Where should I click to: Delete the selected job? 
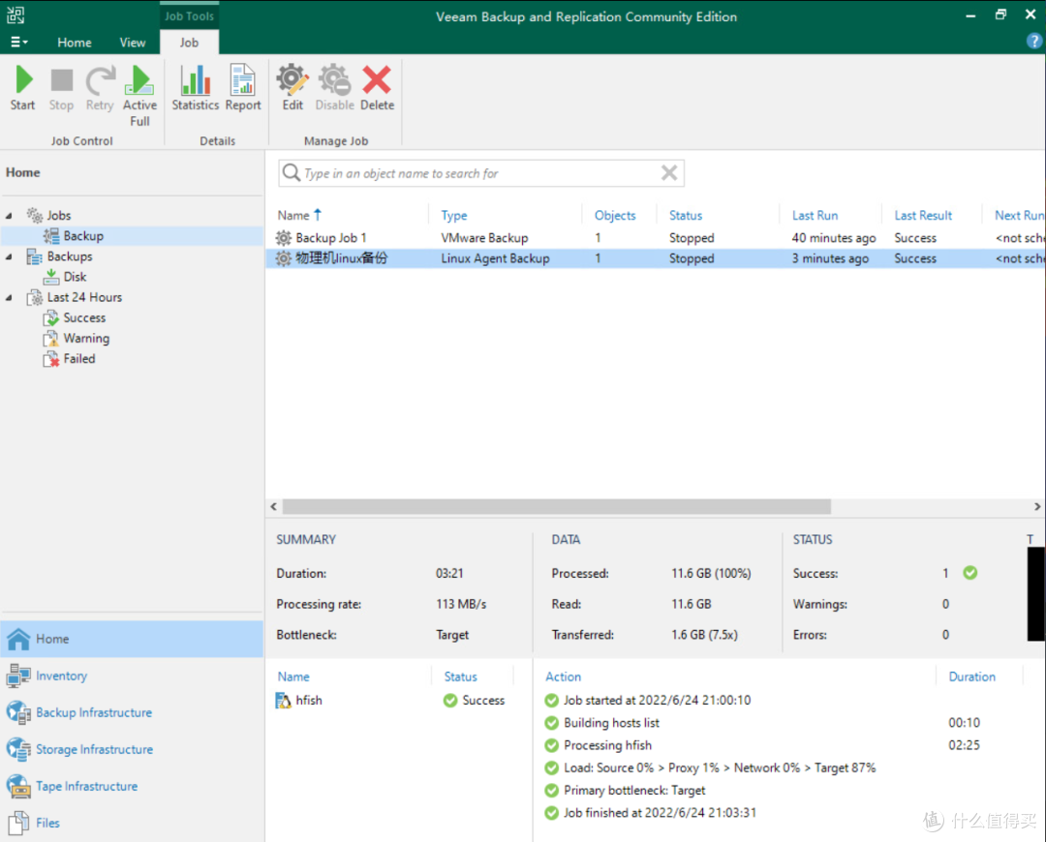(x=378, y=89)
